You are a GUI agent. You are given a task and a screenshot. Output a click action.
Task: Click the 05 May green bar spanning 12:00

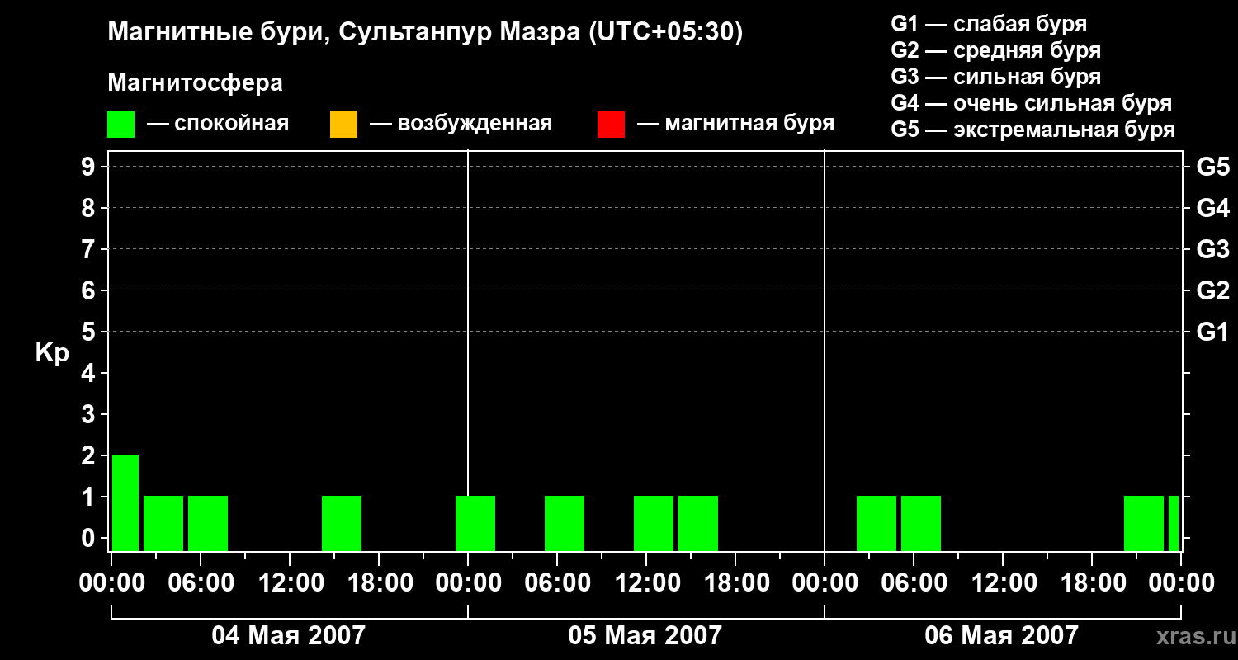click(x=654, y=523)
